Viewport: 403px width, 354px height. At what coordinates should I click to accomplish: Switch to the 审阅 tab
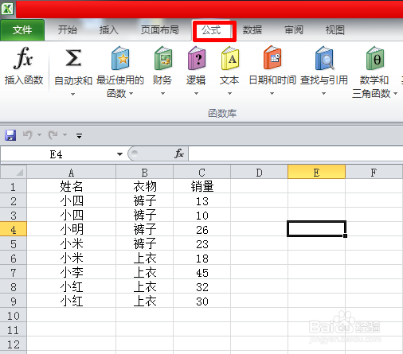click(294, 30)
